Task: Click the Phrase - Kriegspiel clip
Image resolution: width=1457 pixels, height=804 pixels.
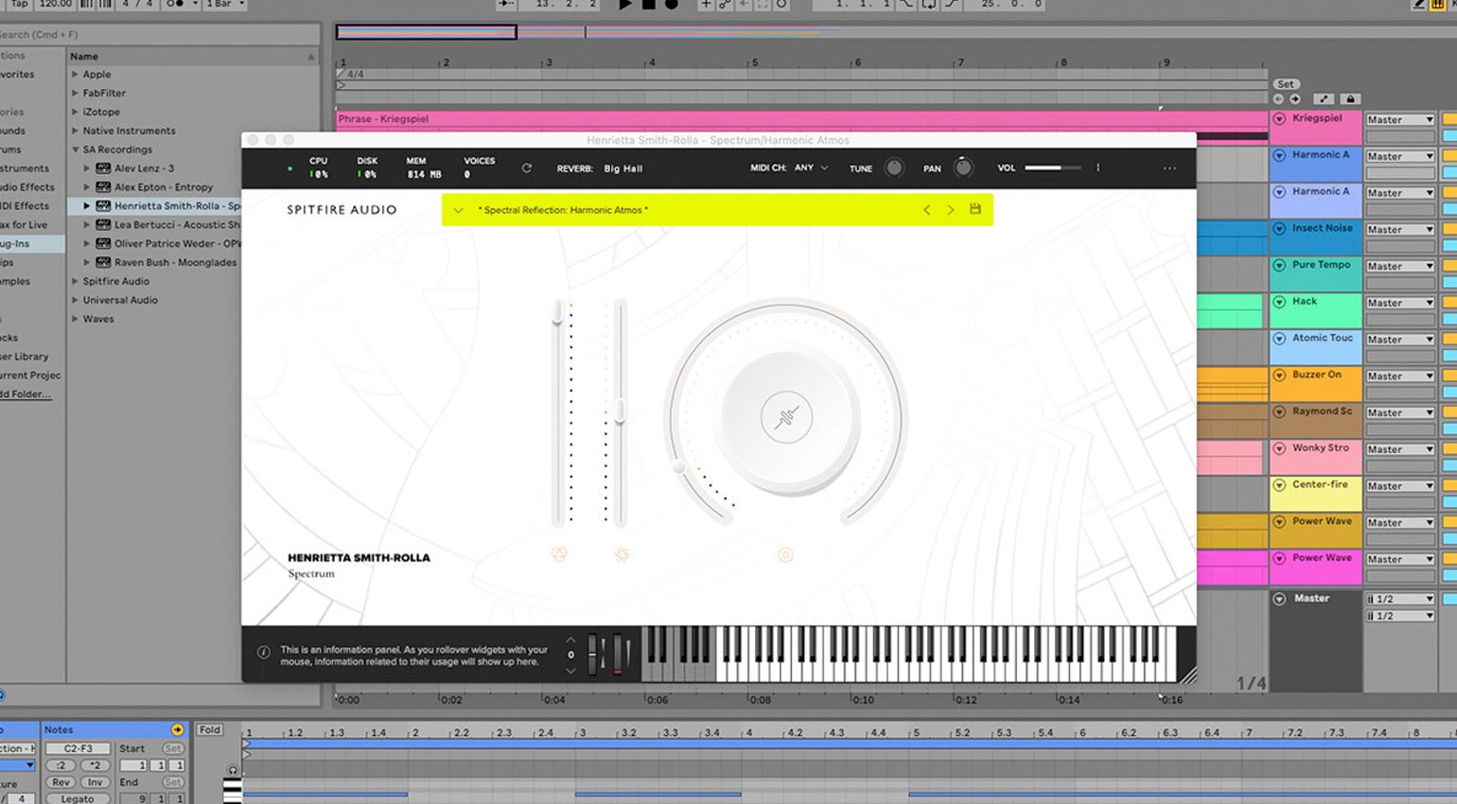Action: 801,119
